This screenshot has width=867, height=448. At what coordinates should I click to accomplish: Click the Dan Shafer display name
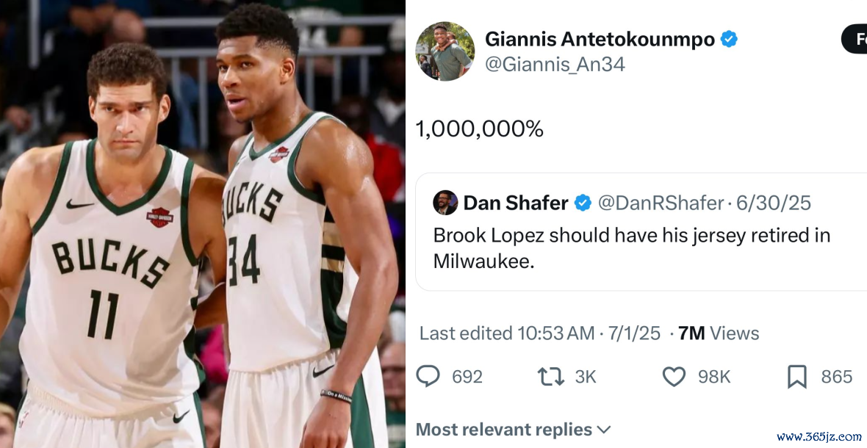(x=516, y=203)
